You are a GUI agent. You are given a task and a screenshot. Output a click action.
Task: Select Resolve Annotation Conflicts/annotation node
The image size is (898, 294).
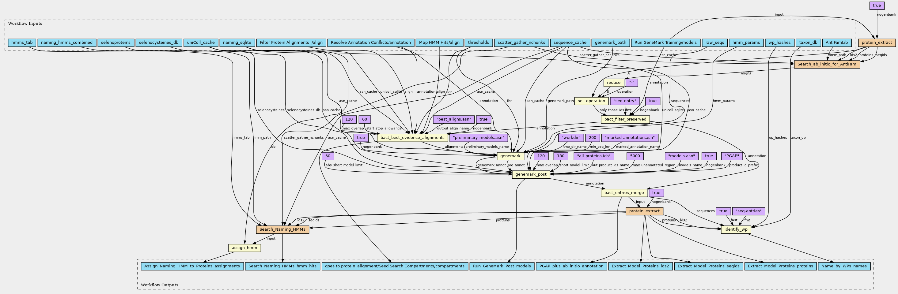click(x=370, y=43)
